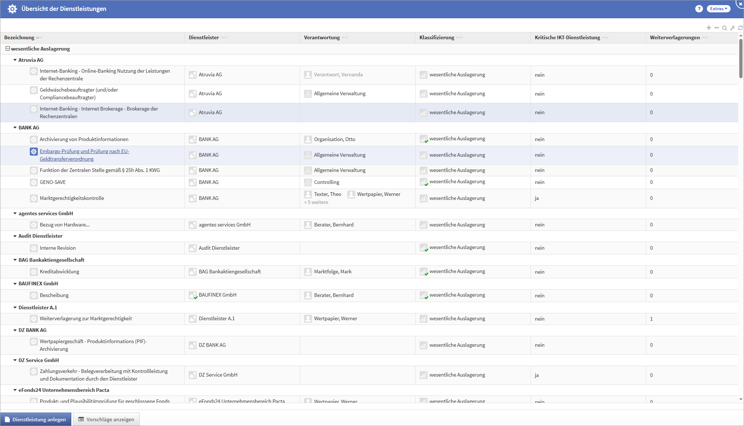Click gear icon of Embargo-Prüfung service row
Image resolution: width=744 pixels, height=426 pixels.
(33, 151)
